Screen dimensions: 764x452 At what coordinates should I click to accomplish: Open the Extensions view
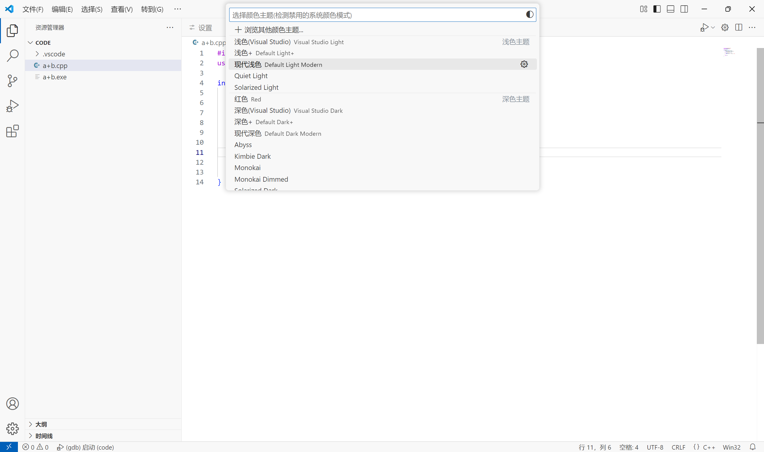click(12, 131)
